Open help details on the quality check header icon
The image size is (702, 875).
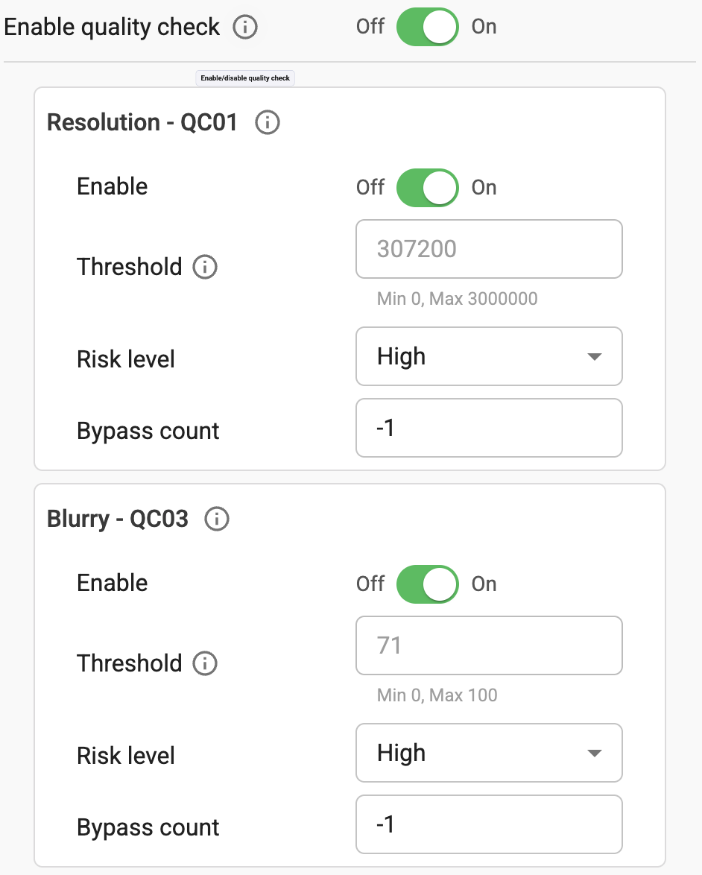tap(244, 27)
